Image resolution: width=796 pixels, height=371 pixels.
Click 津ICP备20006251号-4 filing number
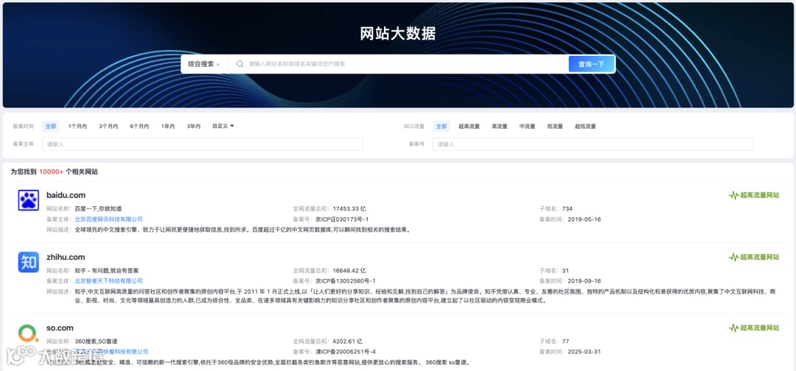(345, 352)
